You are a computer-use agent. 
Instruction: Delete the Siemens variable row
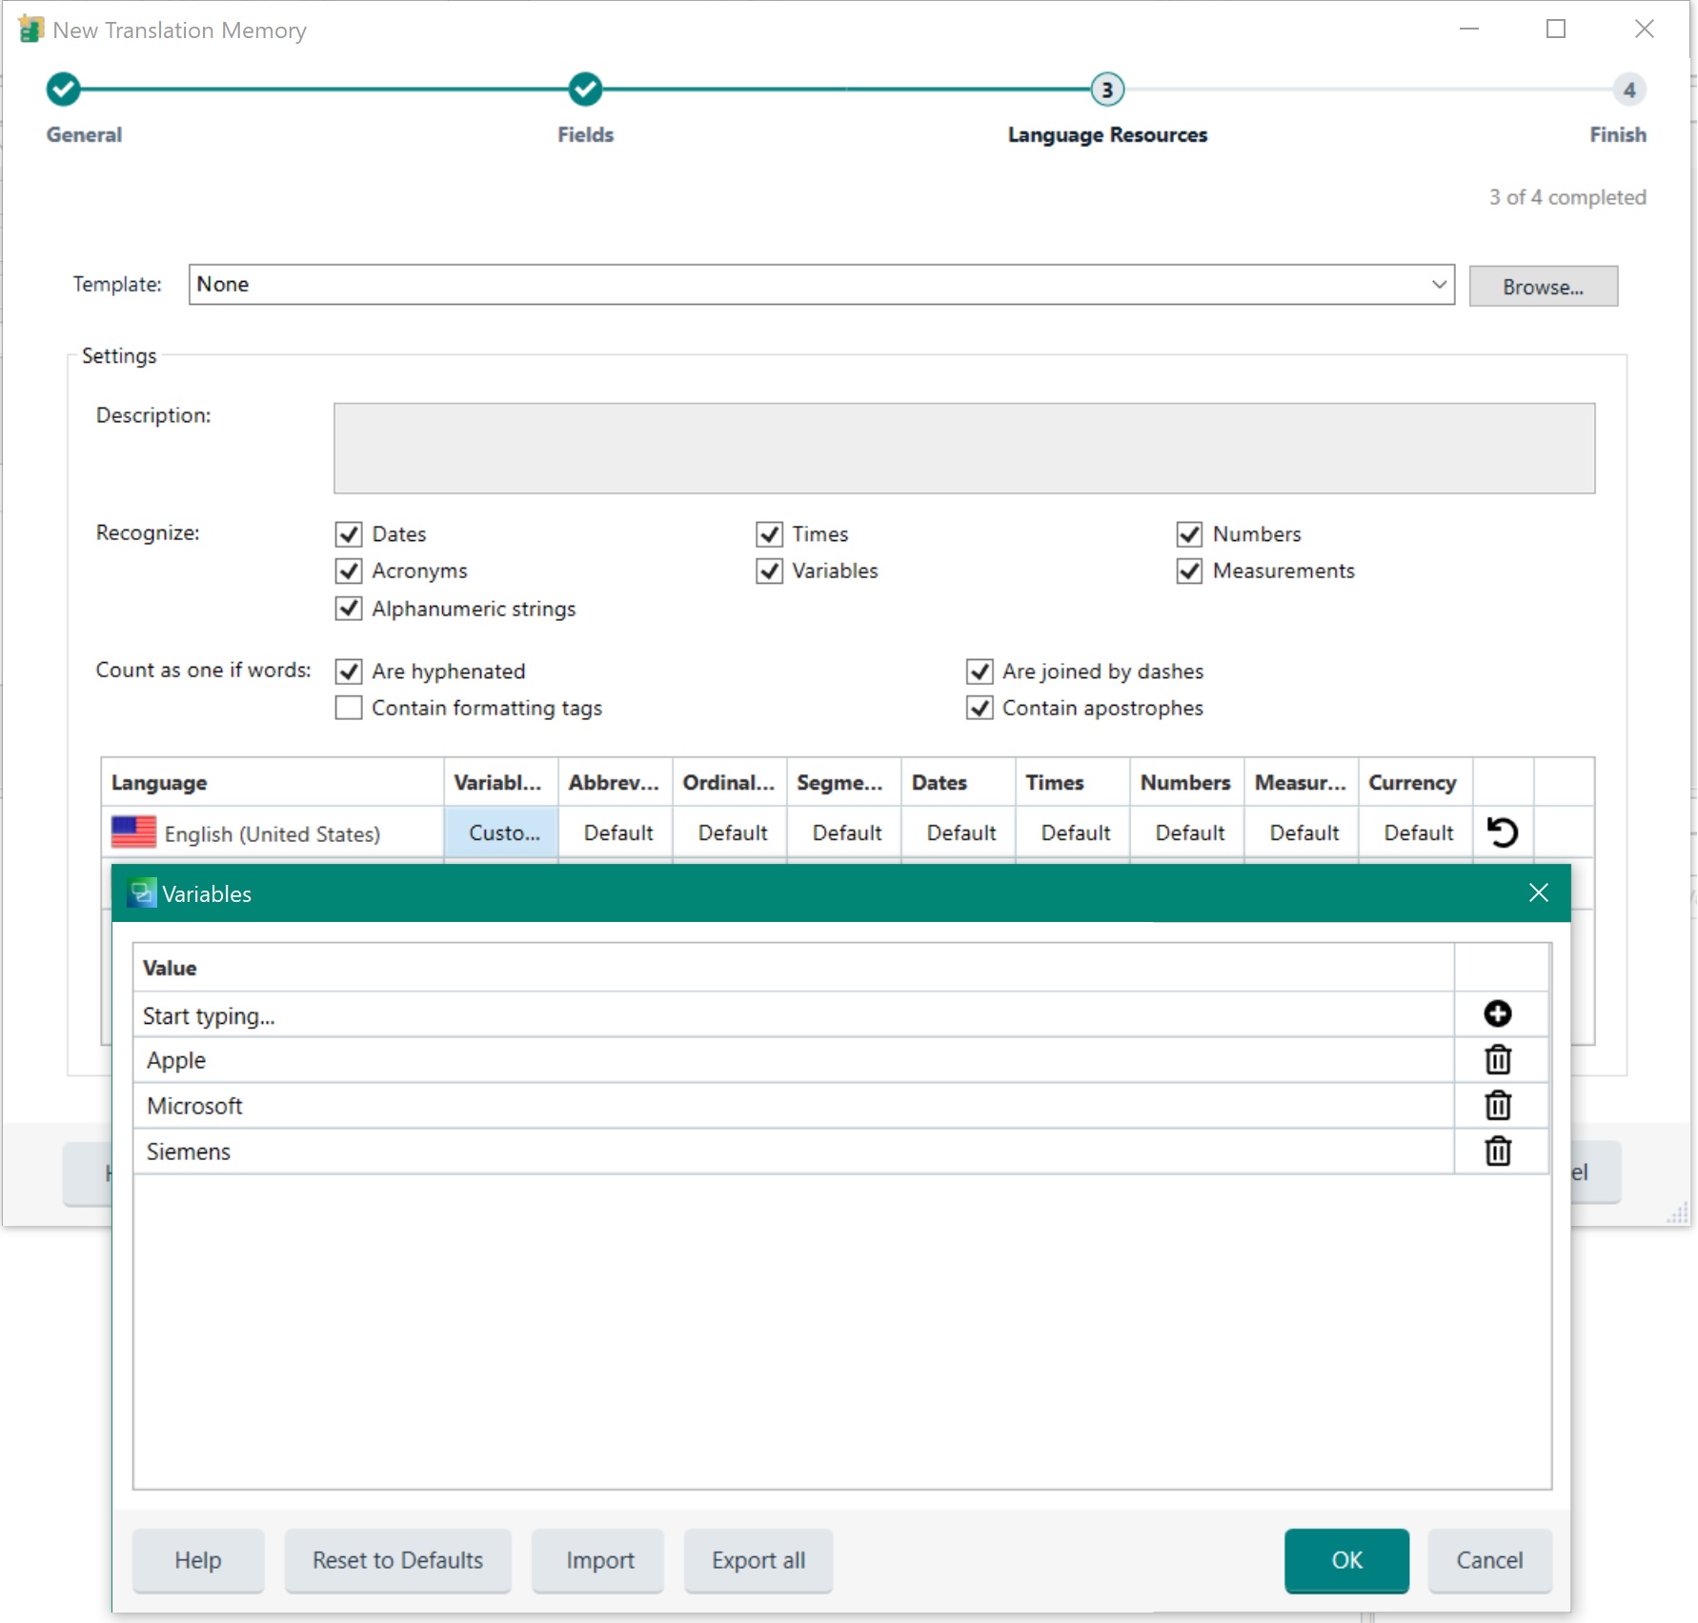pyautogui.click(x=1497, y=1151)
